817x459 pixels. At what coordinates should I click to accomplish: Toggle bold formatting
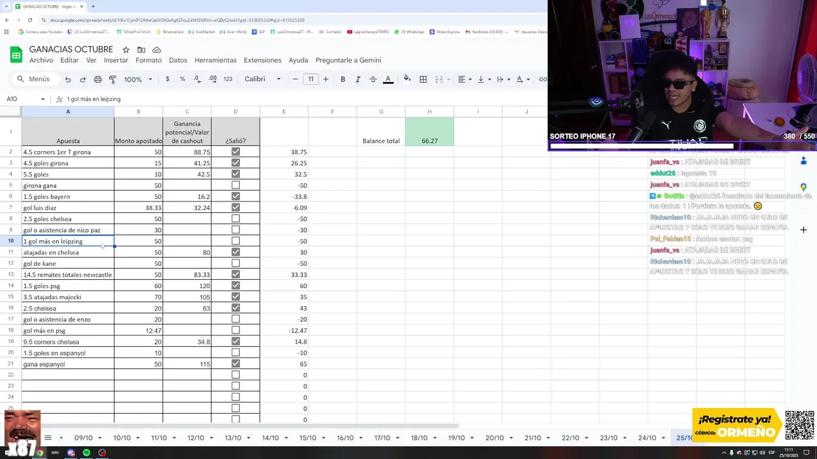pyautogui.click(x=343, y=79)
